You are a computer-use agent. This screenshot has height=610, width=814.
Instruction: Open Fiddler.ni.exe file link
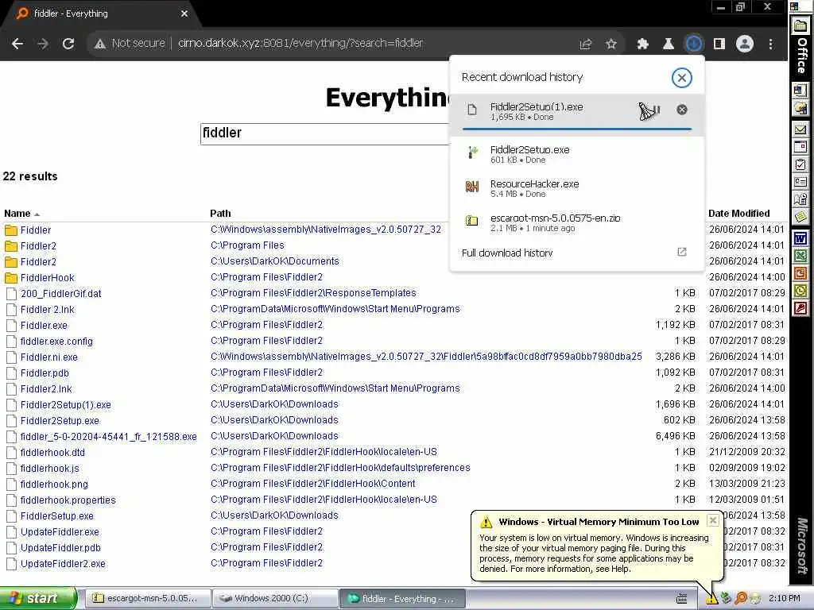tap(48, 357)
